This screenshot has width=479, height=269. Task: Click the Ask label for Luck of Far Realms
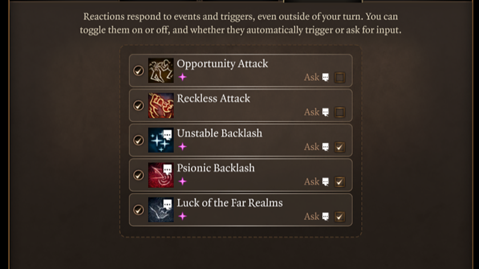coord(311,217)
